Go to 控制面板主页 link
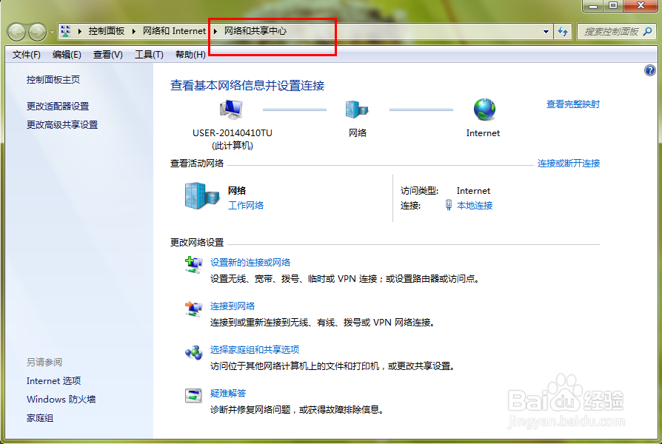The width and height of the screenshot is (662, 444). pos(53,80)
